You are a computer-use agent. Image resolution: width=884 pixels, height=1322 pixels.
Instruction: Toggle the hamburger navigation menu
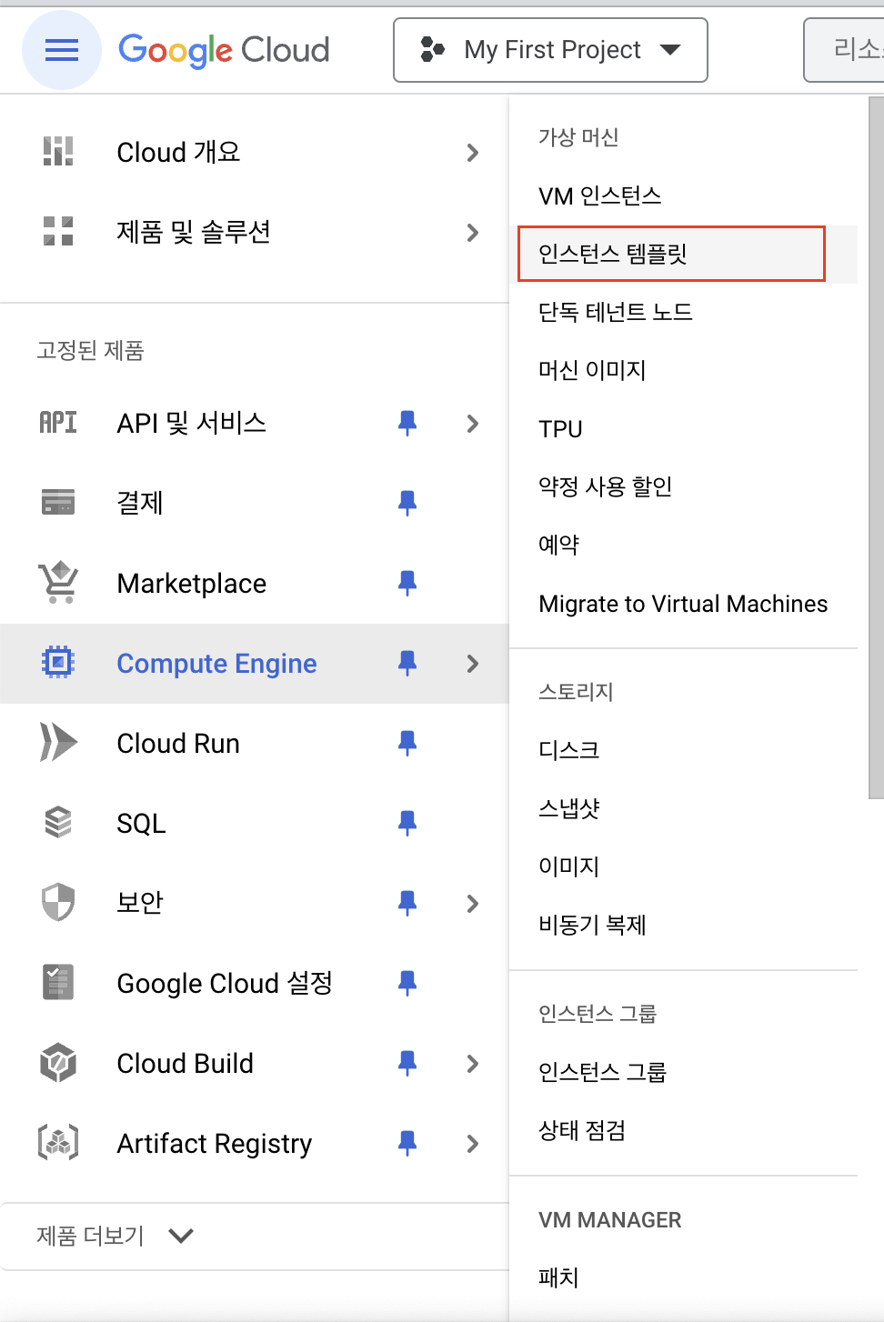pyautogui.click(x=61, y=50)
